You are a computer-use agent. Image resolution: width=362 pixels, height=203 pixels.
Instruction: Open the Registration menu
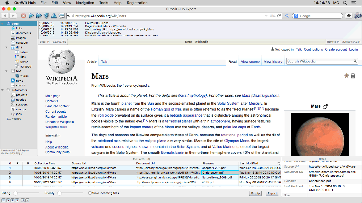click(x=137, y=3)
